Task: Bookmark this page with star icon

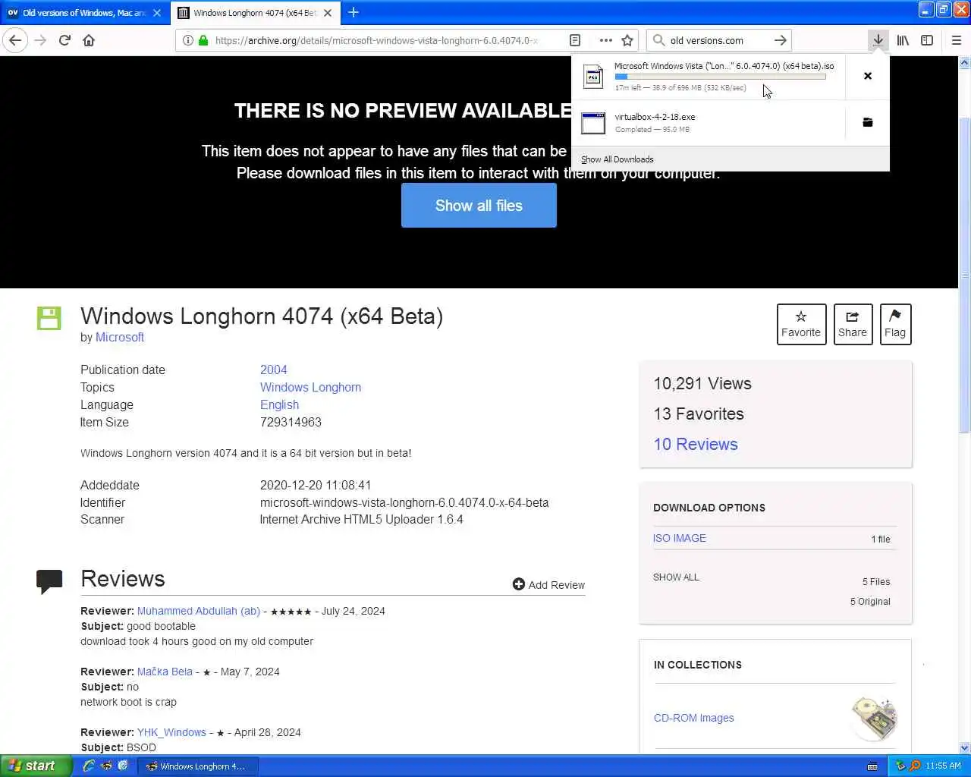Action: [627, 40]
